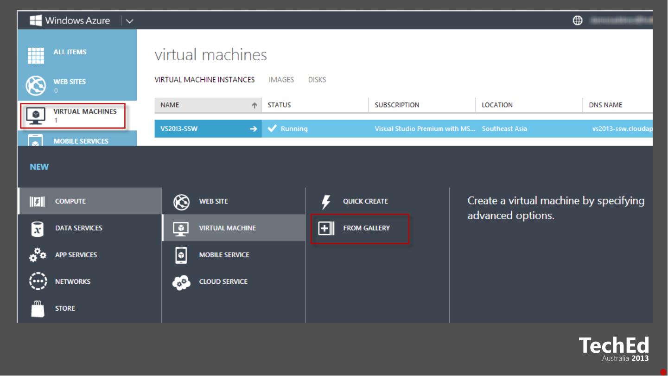668x376 pixels.
Task: Switch to the Disks tab
Action: tap(317, 80)
